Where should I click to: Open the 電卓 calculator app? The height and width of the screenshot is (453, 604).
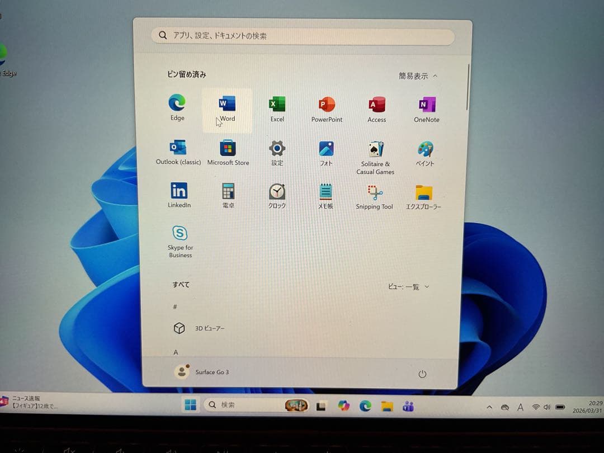click(228, 196)
